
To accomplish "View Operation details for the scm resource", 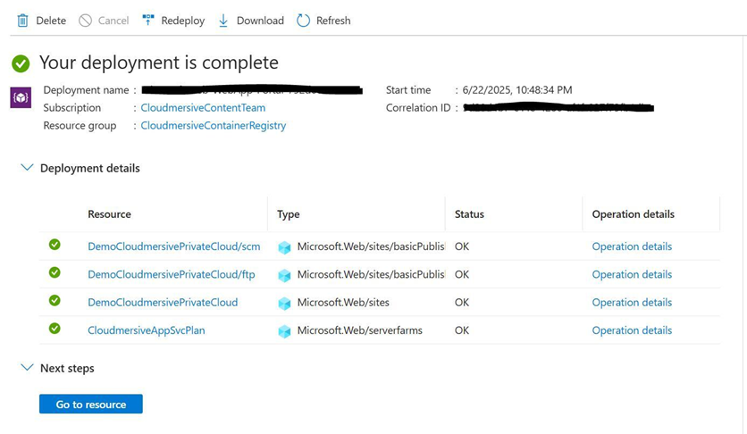I will click(632, 246).
